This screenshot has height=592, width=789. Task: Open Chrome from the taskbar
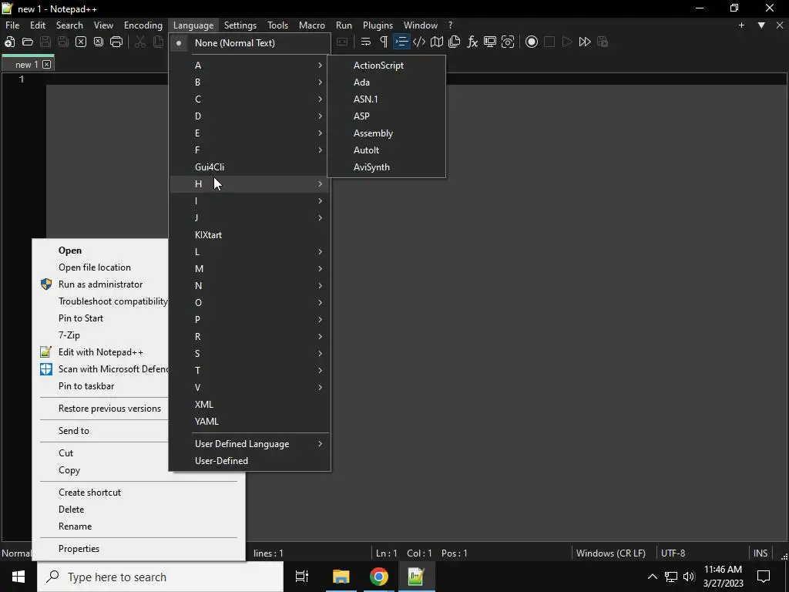[x=379, y=577]
